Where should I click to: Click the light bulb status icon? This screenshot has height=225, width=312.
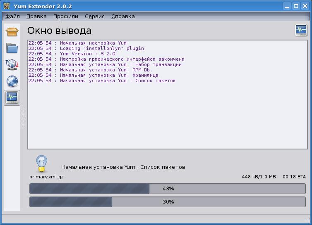coord(42,163)
